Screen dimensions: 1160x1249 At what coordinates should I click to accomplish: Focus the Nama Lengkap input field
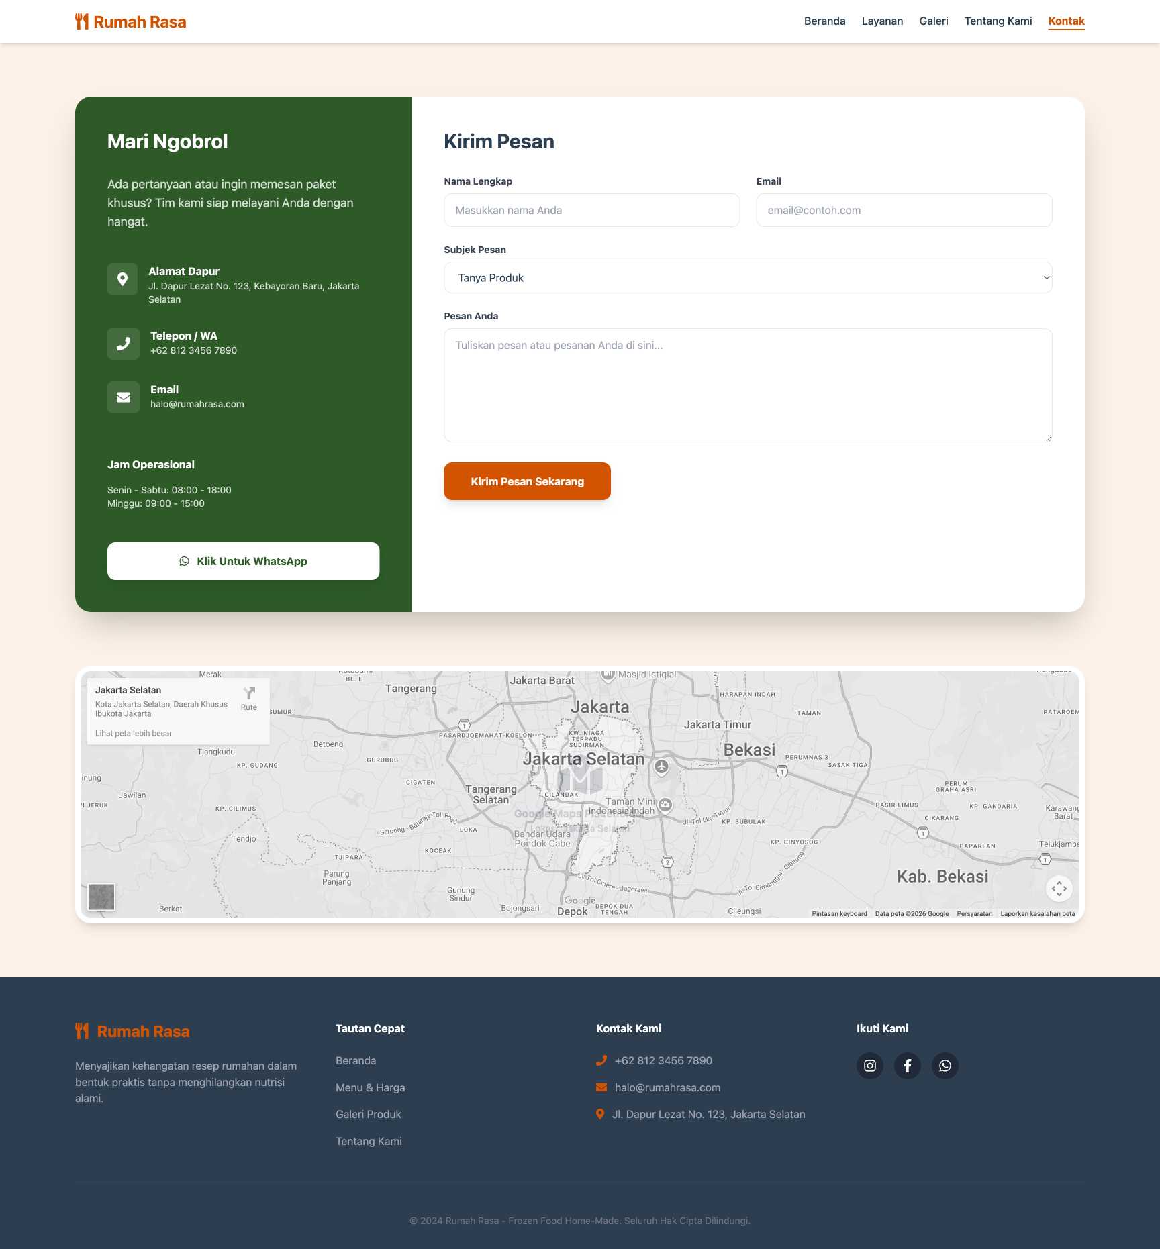[x=591, y=211]
